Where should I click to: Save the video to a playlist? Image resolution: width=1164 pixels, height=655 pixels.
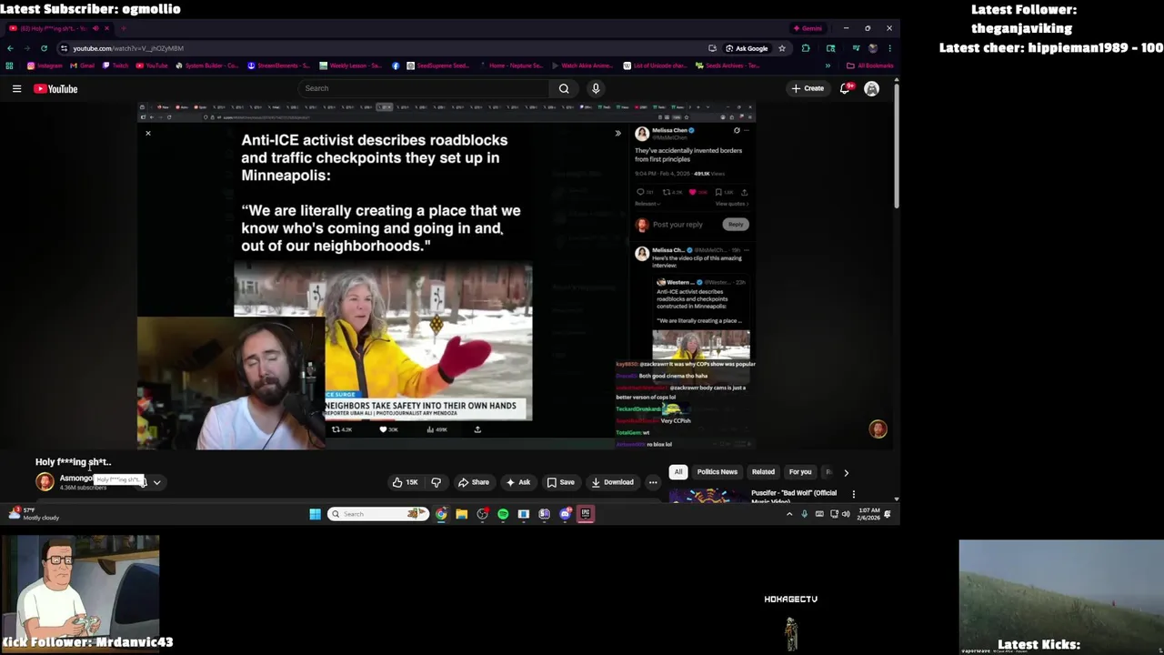pyautogui.click(x=560, y=482)
